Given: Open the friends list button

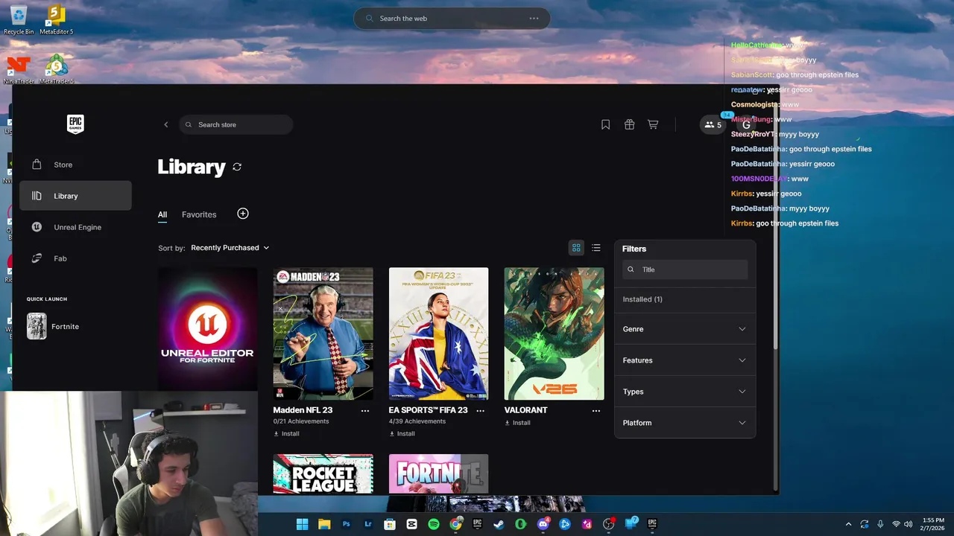Looking at the screenshot, I should pyautogui.click(x=713, y=124).
